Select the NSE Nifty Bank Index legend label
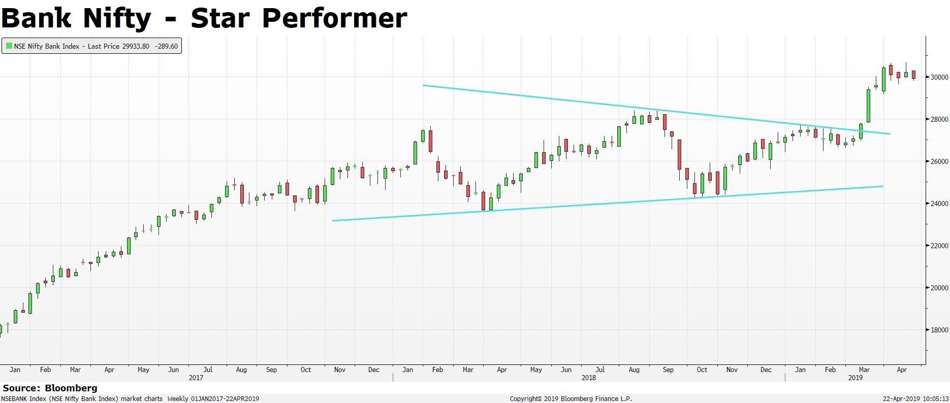The image size is (950, 403). tap(46, 46)
